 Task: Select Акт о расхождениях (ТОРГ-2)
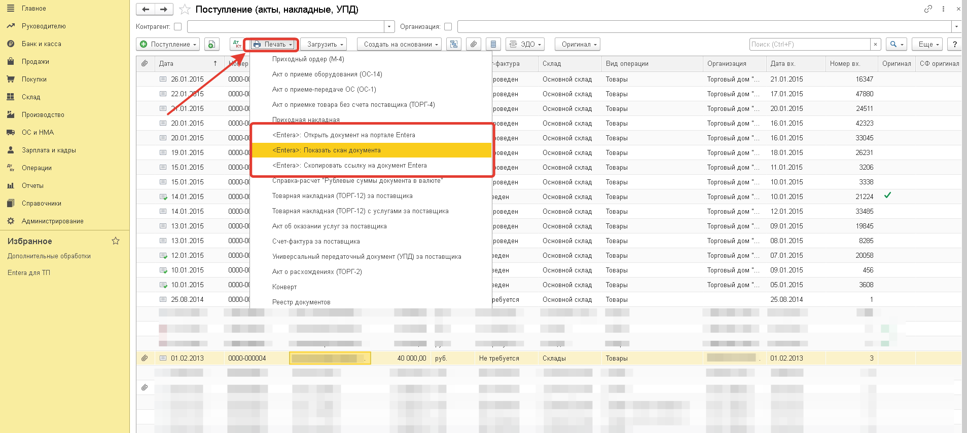[x=371, y=272]
